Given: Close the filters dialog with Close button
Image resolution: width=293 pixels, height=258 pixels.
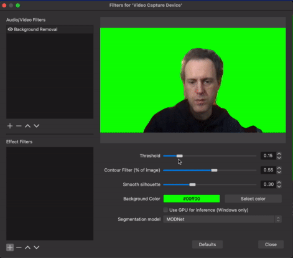Looking at the screenshot, I should [271, 244].
